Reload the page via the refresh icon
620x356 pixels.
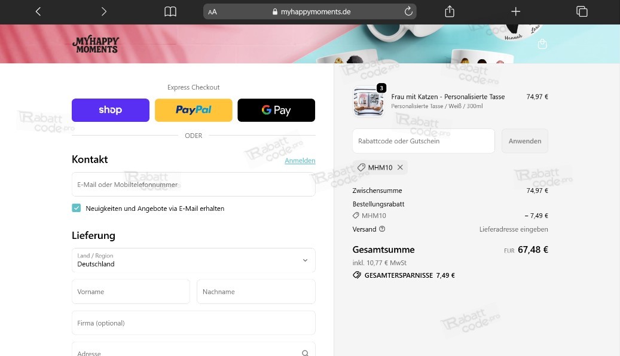tap(408, 11)
